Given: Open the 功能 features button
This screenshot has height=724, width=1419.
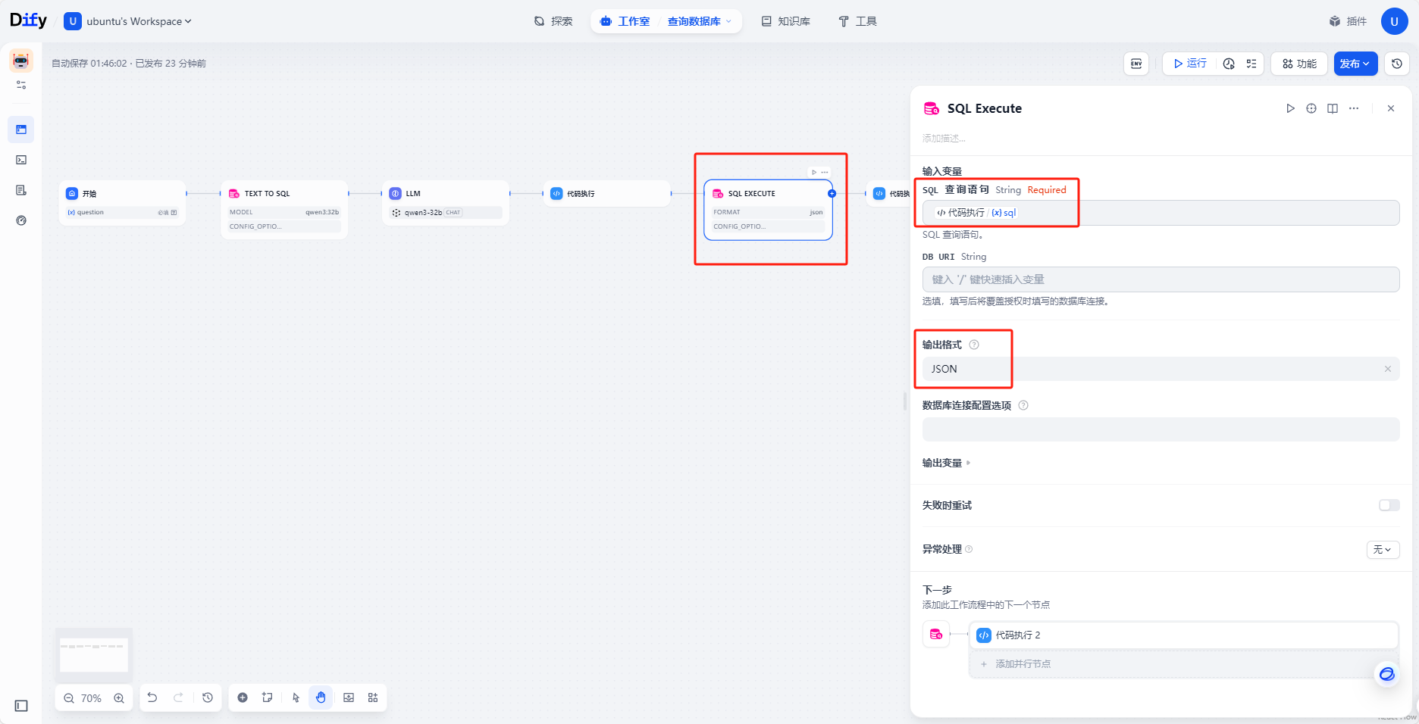Looking at the screenshot, I should pyautogui.click(x=1299, y=64).
